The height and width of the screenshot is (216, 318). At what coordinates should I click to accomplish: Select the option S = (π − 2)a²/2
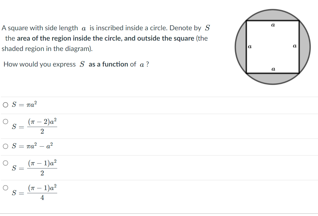coord(5,122)
